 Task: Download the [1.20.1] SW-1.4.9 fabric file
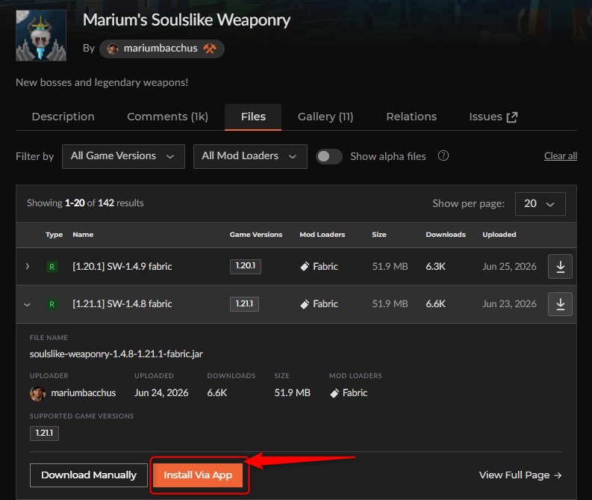click(x=560, y=266)
